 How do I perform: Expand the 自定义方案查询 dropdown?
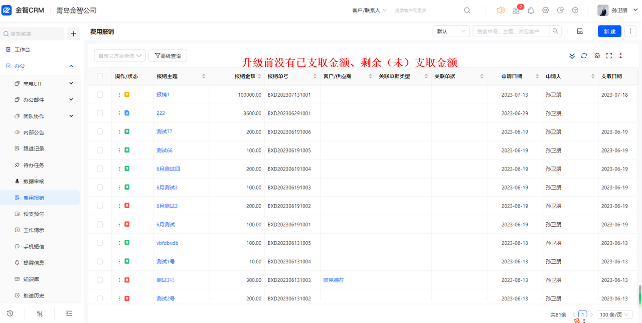[x=119, y=56]
